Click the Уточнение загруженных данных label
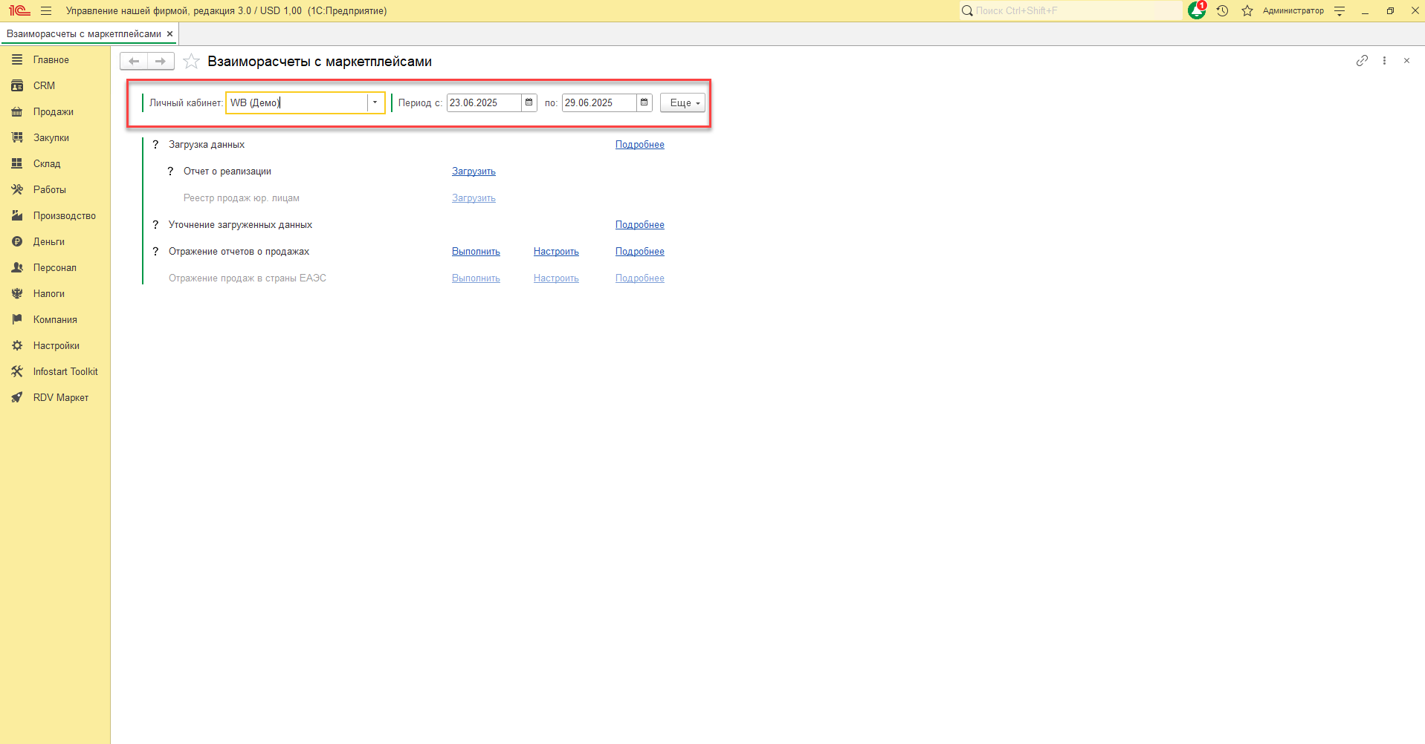 click(240, 225)
